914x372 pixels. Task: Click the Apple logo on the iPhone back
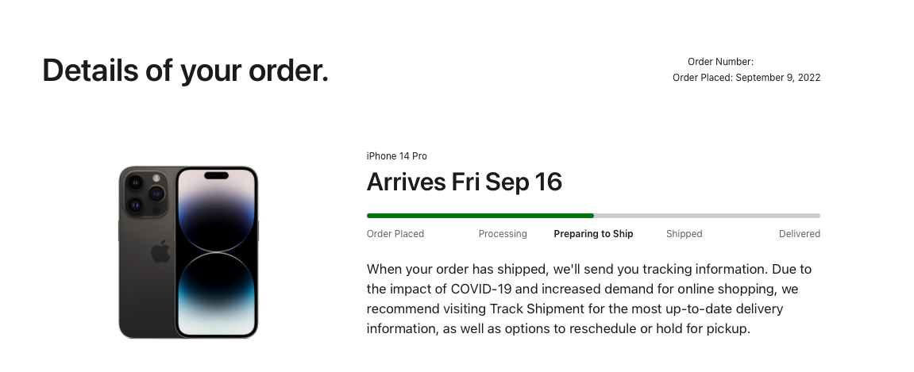click(x=160, y=251)
